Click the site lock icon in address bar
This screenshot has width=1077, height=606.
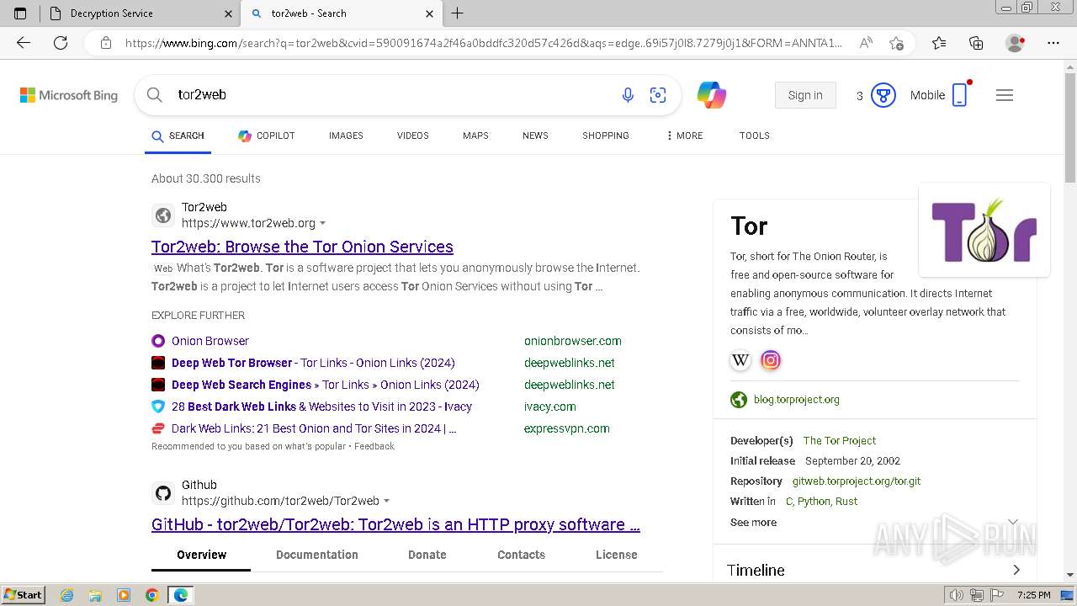pyautogui.click(x=106, y=43)
